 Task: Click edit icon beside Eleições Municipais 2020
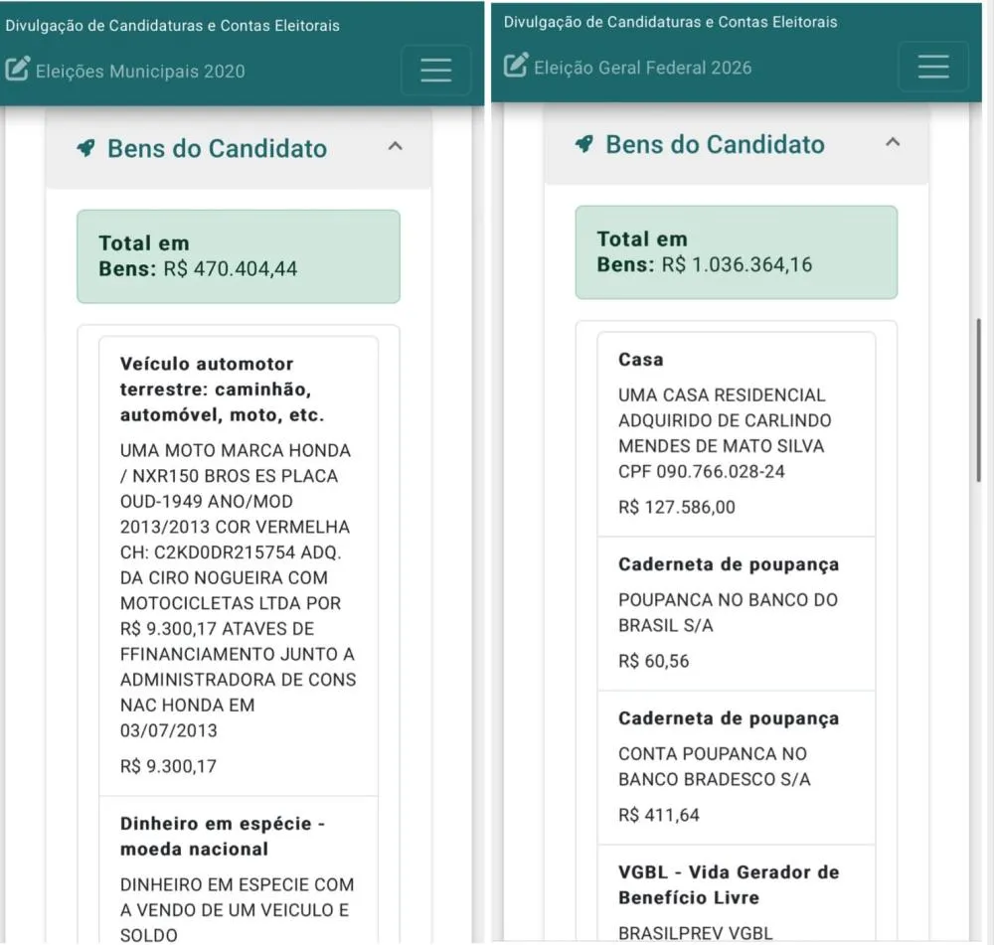(x=17, y=70)
